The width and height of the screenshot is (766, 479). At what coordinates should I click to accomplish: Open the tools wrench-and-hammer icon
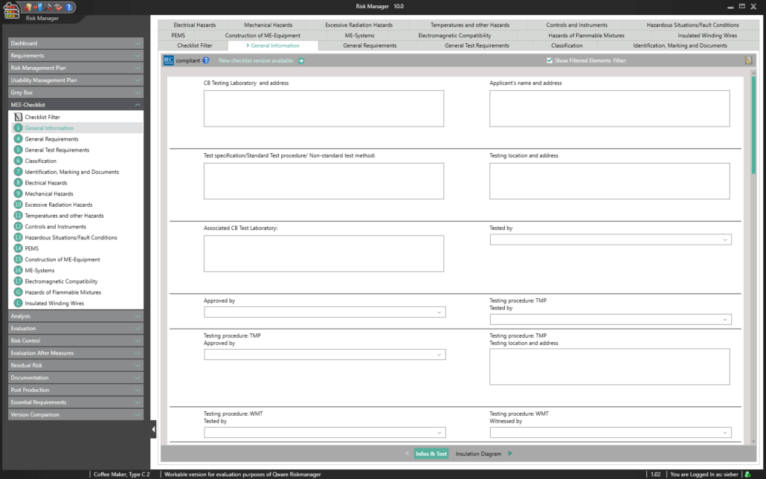pyautogui.click(x=48, y=7)
